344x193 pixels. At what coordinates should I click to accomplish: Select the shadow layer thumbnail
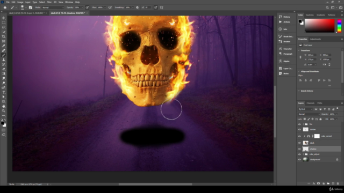pos(305,149)
